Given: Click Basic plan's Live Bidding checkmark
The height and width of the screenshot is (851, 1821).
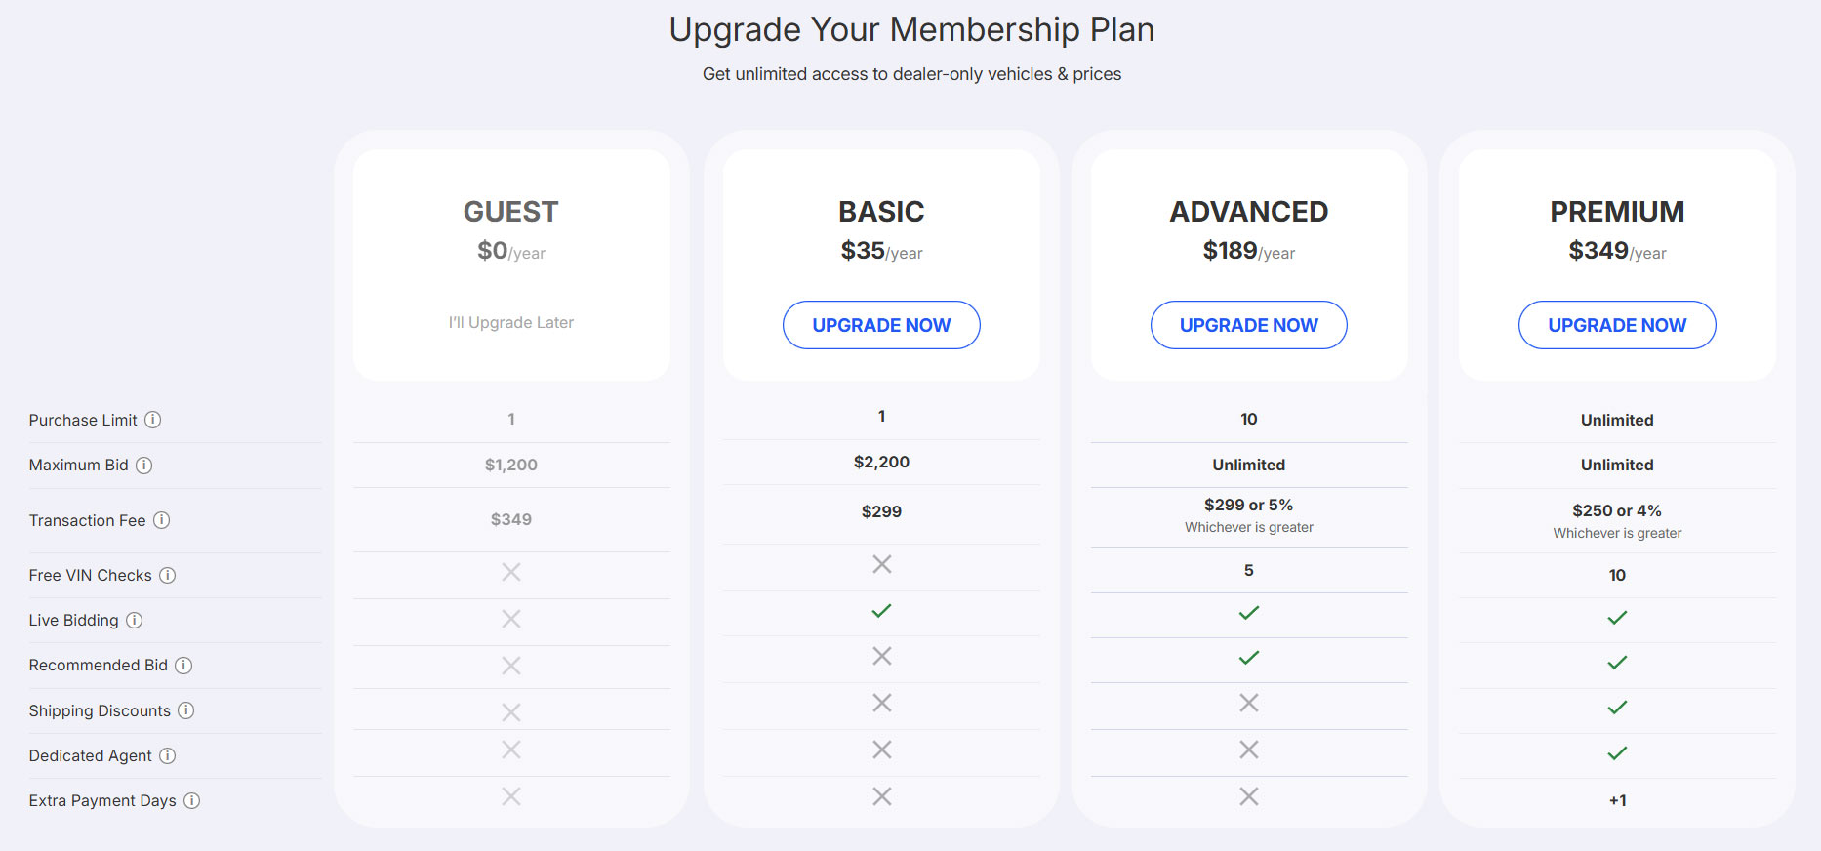Looking at the screenshot, I should (x=881, y=611).
